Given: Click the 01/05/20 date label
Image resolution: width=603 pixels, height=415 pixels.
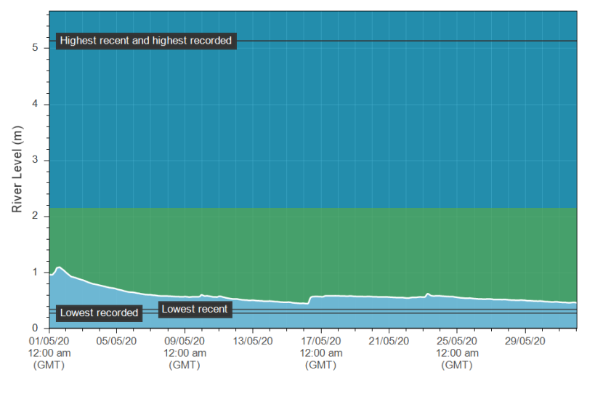Looking at the screenshot, I should [49, 340].
